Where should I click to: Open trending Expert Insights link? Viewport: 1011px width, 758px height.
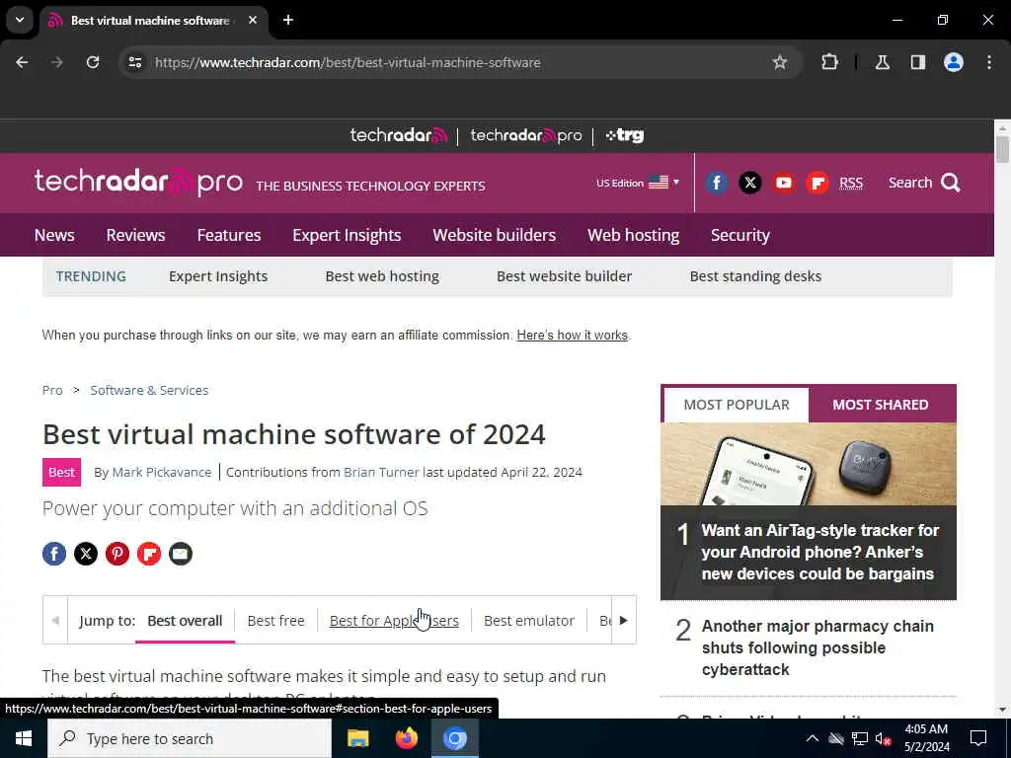[x=218, y=276]
